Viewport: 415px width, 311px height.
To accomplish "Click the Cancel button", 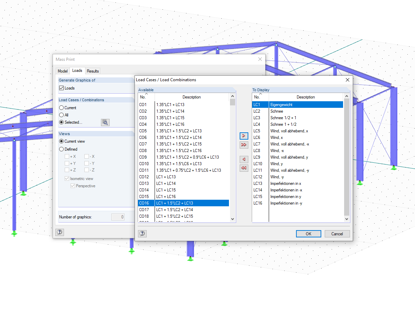I will pos(337,234).
